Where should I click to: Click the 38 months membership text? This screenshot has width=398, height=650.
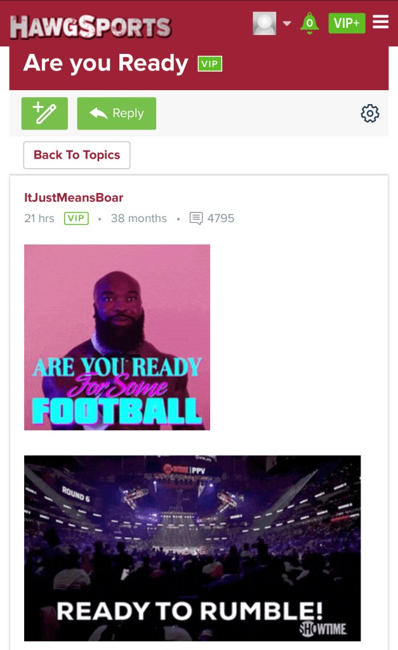[138, 218]
